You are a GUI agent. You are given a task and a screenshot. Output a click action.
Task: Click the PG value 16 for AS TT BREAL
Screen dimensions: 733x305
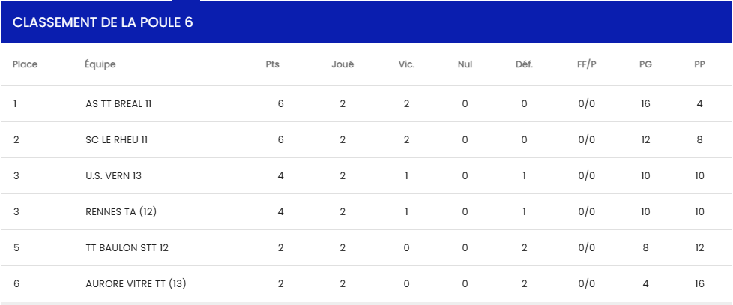click(645, 104)
